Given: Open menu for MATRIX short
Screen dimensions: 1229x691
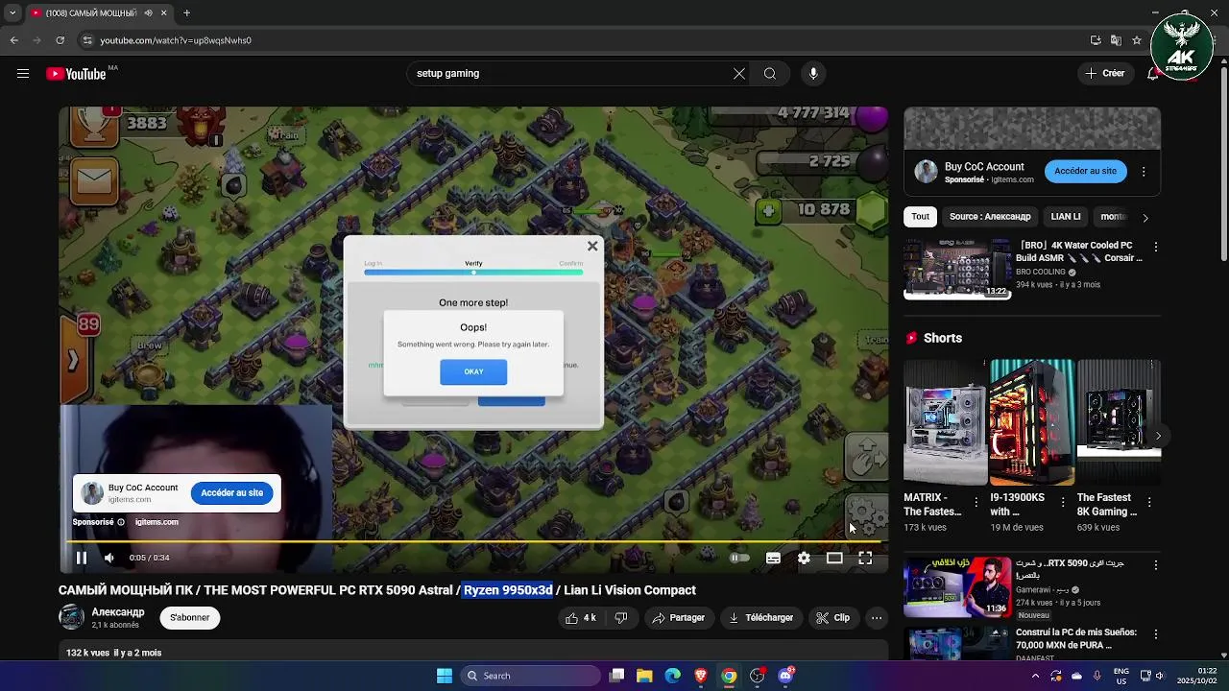Looking at the screenshot, I should [976, 502].
